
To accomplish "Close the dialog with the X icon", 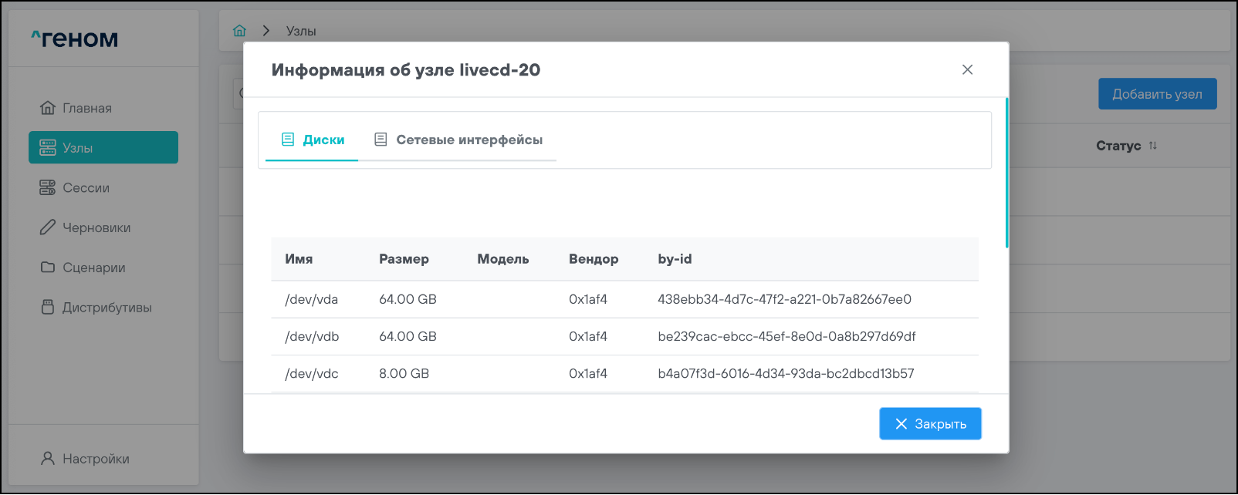I will [x=967, y=69].
